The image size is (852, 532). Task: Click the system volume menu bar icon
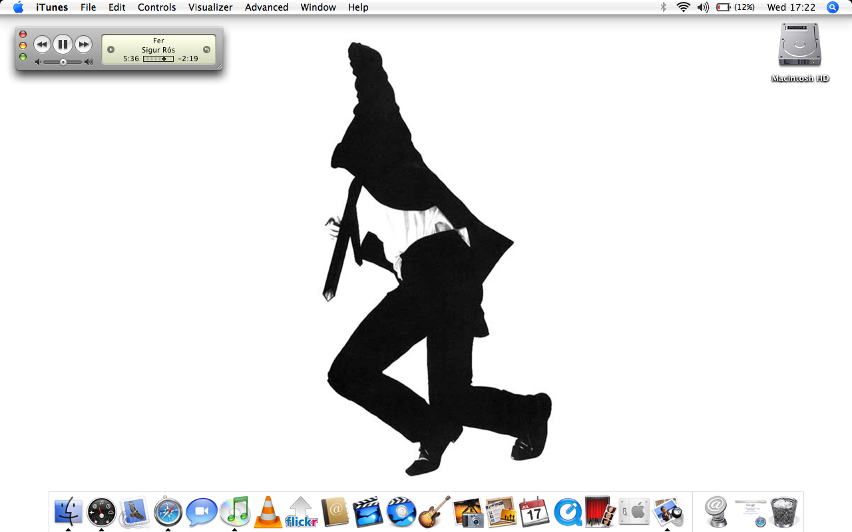703,7
